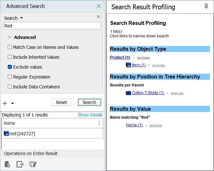This screenshot has height=171, width=214.
Task: Open the Search type dropdown arrow
Action: [x=21, y=18]
